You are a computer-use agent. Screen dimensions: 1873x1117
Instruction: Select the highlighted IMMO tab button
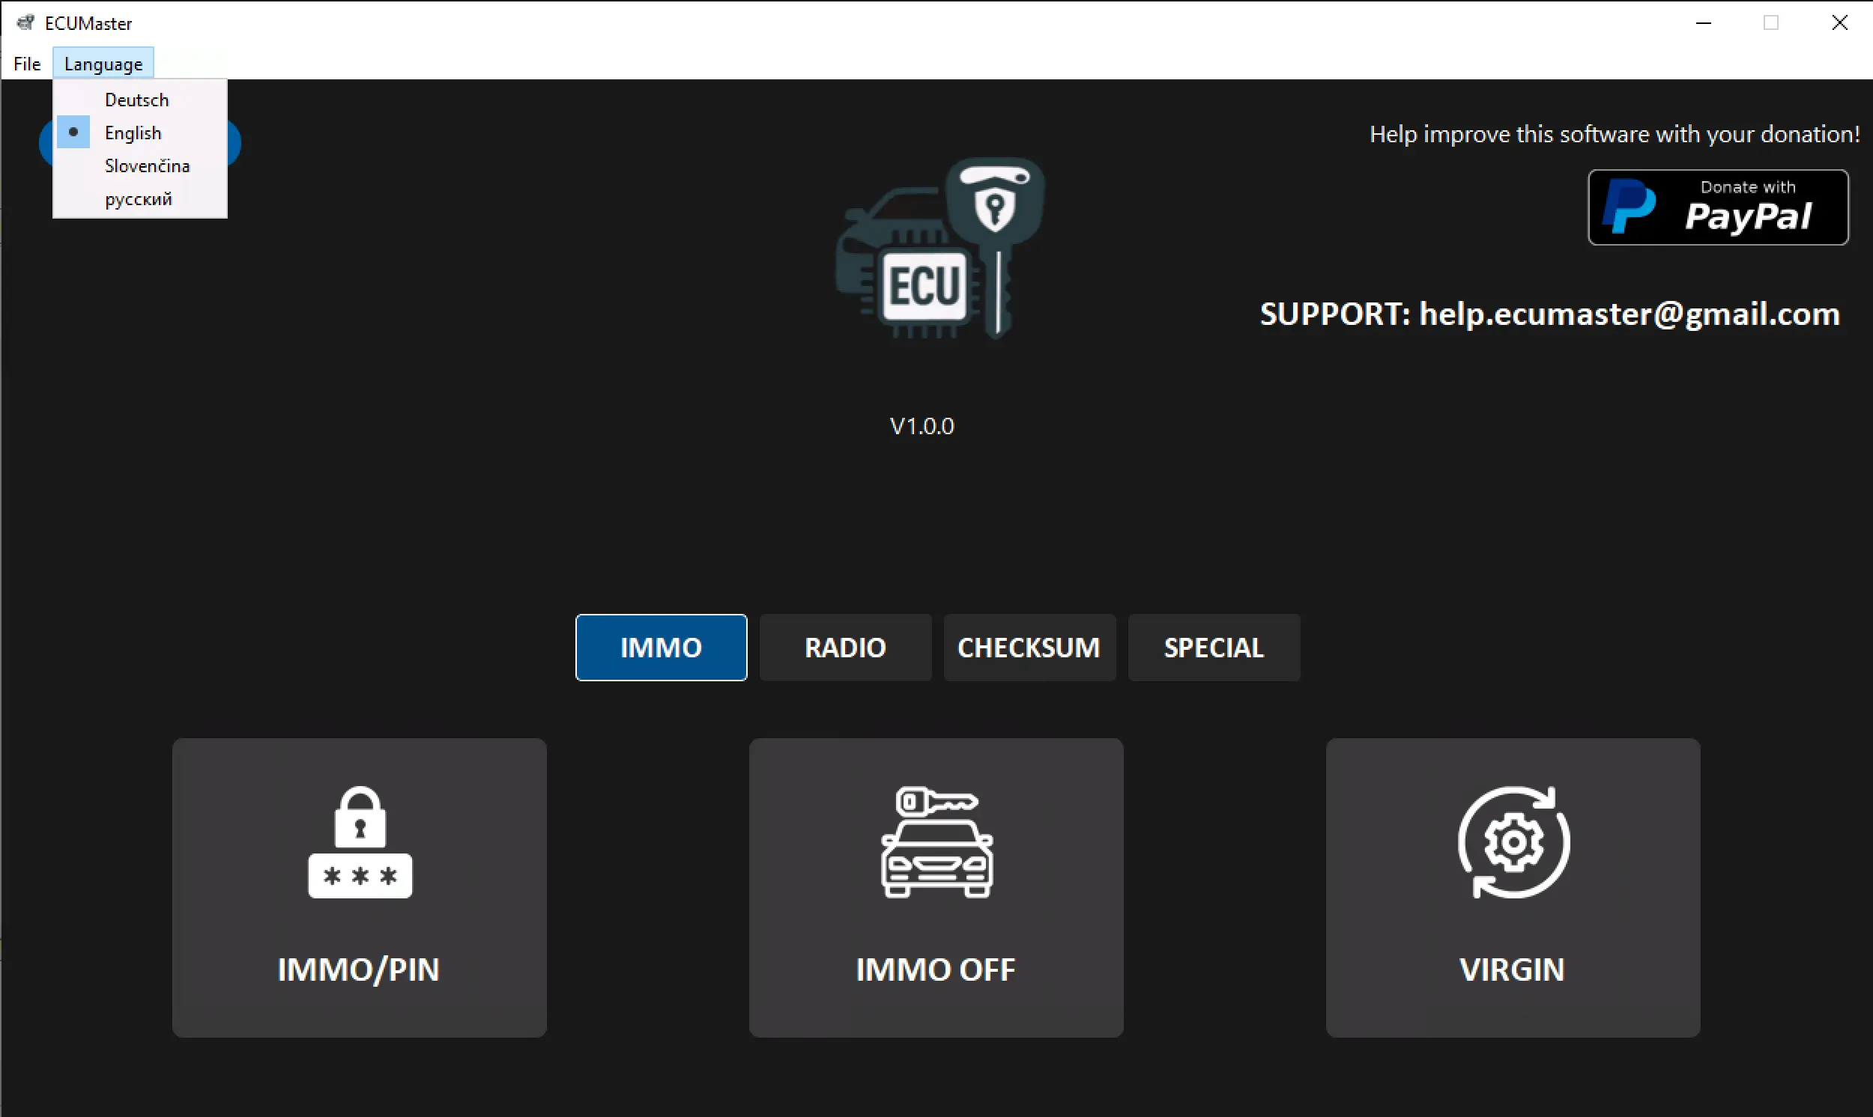(661, 648)
